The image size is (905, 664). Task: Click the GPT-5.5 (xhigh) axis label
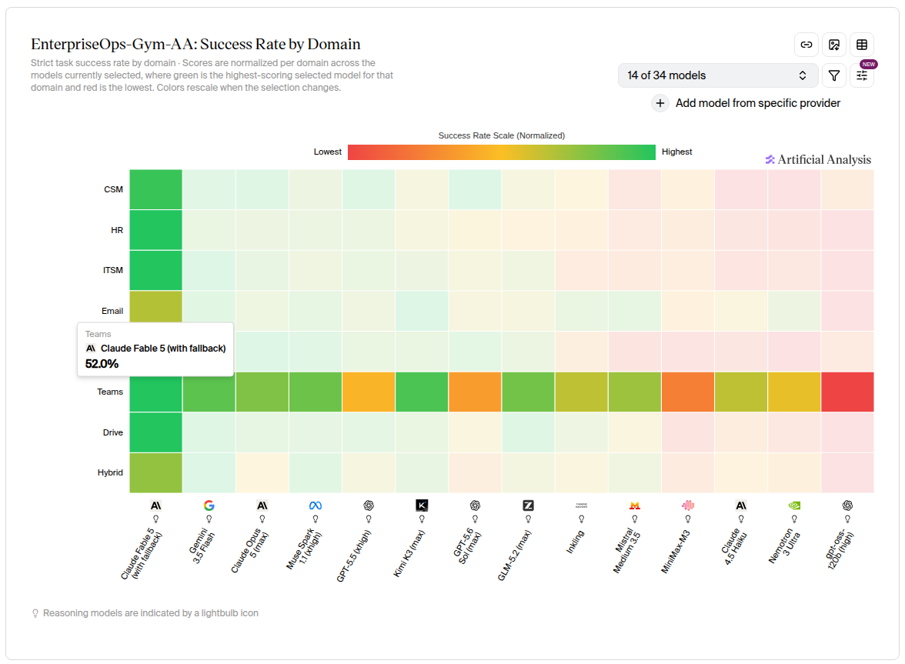[353, 556]
